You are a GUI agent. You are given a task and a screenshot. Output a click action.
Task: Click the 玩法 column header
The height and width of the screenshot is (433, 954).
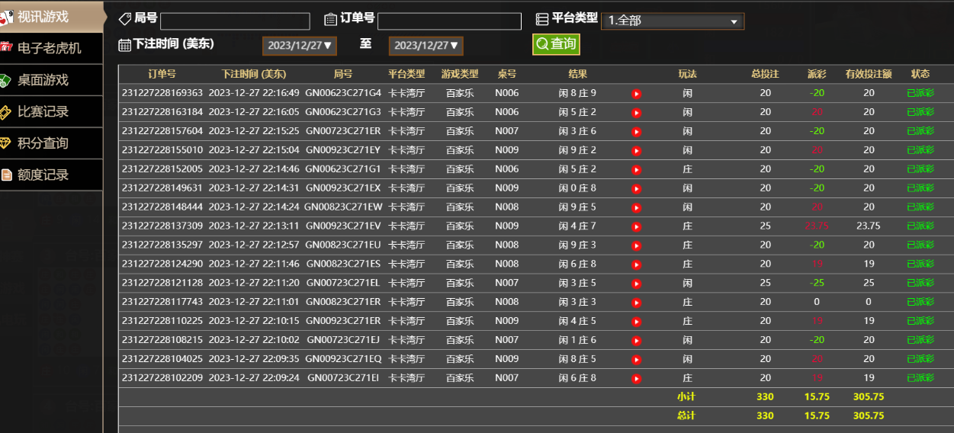click(x=688, y=75)
